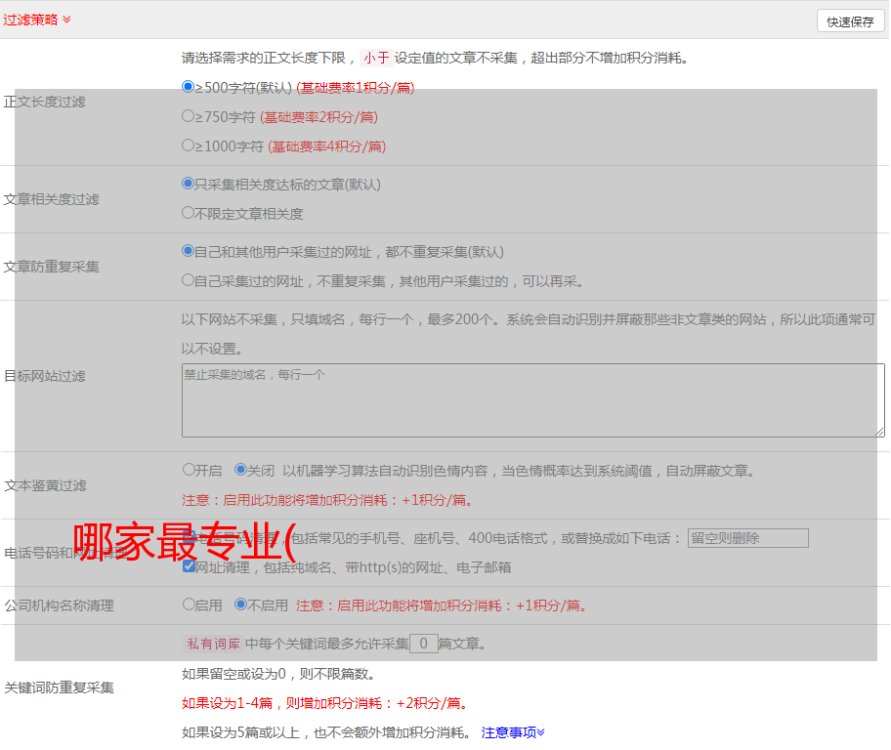Click the 留空则删除 replacement phone field

click(747, 538)
